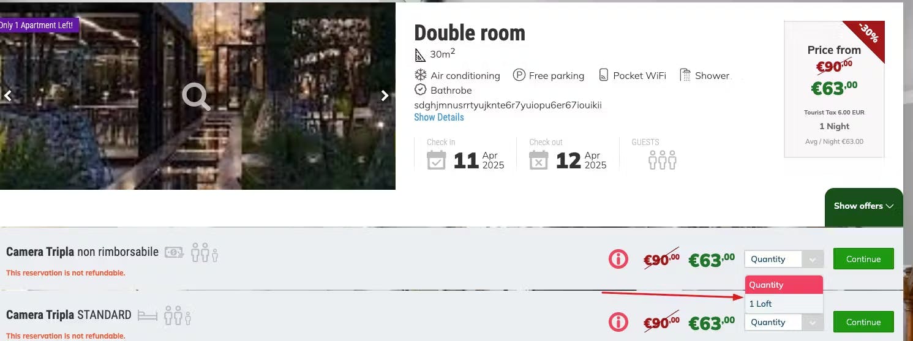The width and height of the screenshot is (913, 341).
Task: Open the Show Details link
Action: (x=439, y=117)
